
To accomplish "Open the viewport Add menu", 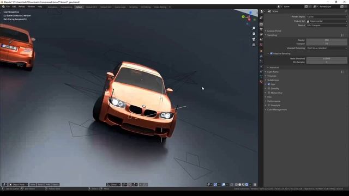I will click(48, 185).
